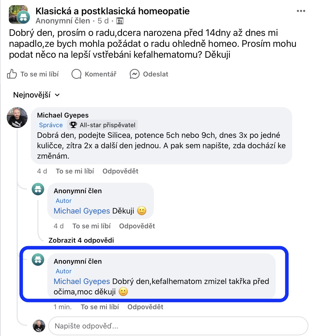Expand Zobrazit 4 odpovědi replies
Screen dimensions: 313x336
pyautogui.click(x=81, y=240)
